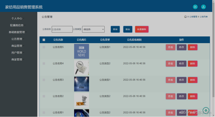The width and height of the screenshot is (215, 117).
Task: Edit 公告名称3 using 修改 button
Action: (182, 80)
